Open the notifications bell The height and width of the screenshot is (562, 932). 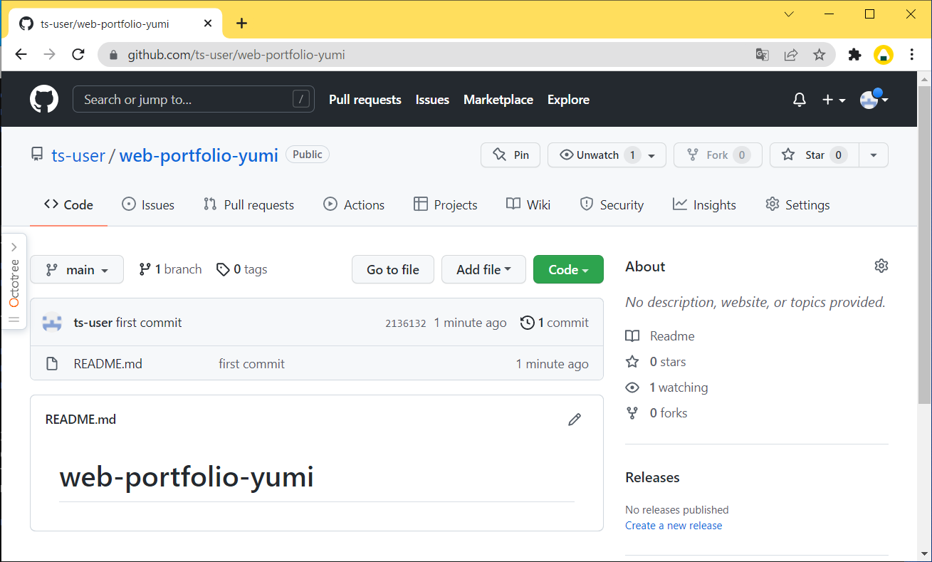point(800,100)
